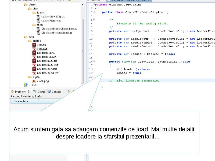The width and height of the screenshot is (215, 161).
Task: Click the Problems tab icon
Action: point(12,92)
